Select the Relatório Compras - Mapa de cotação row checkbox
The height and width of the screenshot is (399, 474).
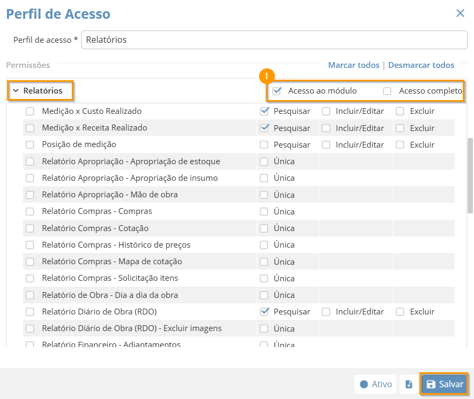(30, 262)
